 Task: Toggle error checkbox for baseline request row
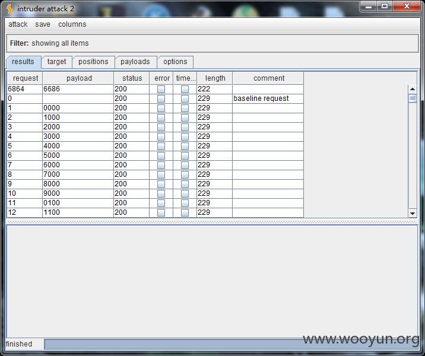(x=161, y=98)
